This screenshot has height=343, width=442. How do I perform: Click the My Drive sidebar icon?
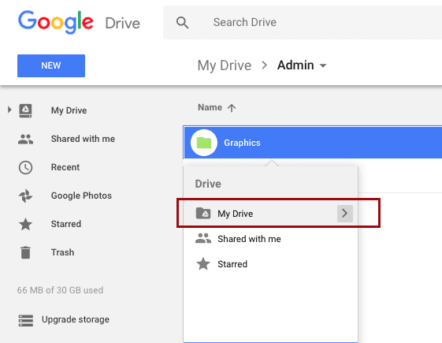[x=25, y=110]
